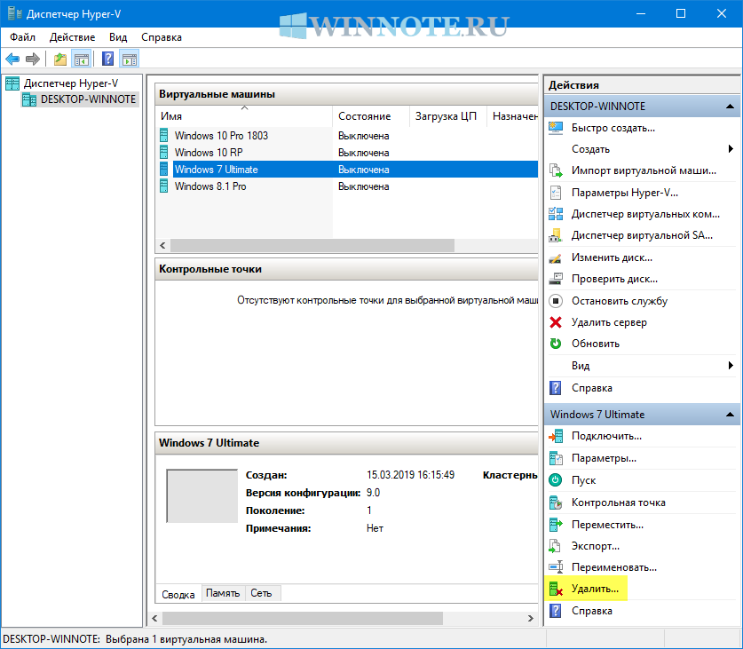The image size is (743, 649).
Task: Click the Быстро создать icon
Action: click(556, 128)
